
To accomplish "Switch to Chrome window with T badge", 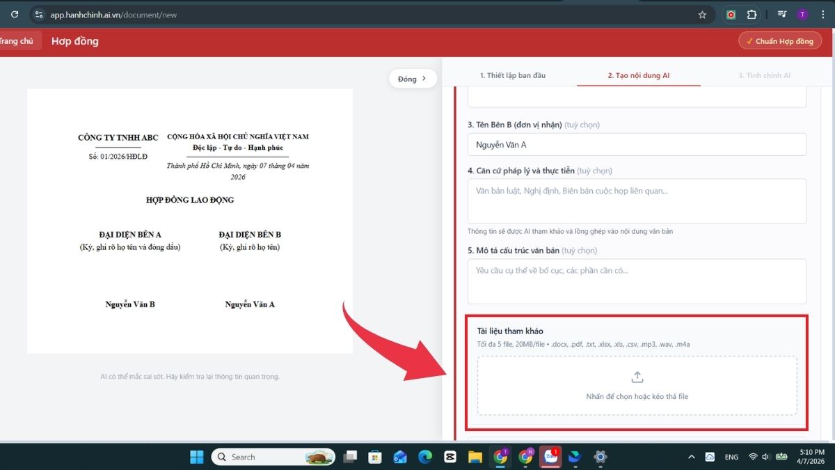I will point(500,457).
